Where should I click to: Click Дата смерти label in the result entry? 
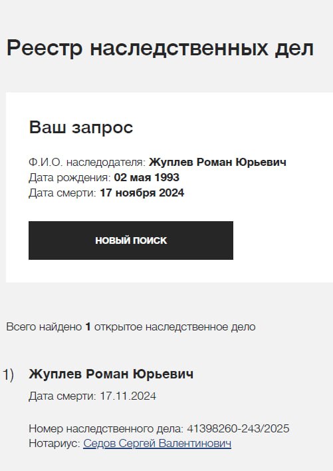(62, 396)
